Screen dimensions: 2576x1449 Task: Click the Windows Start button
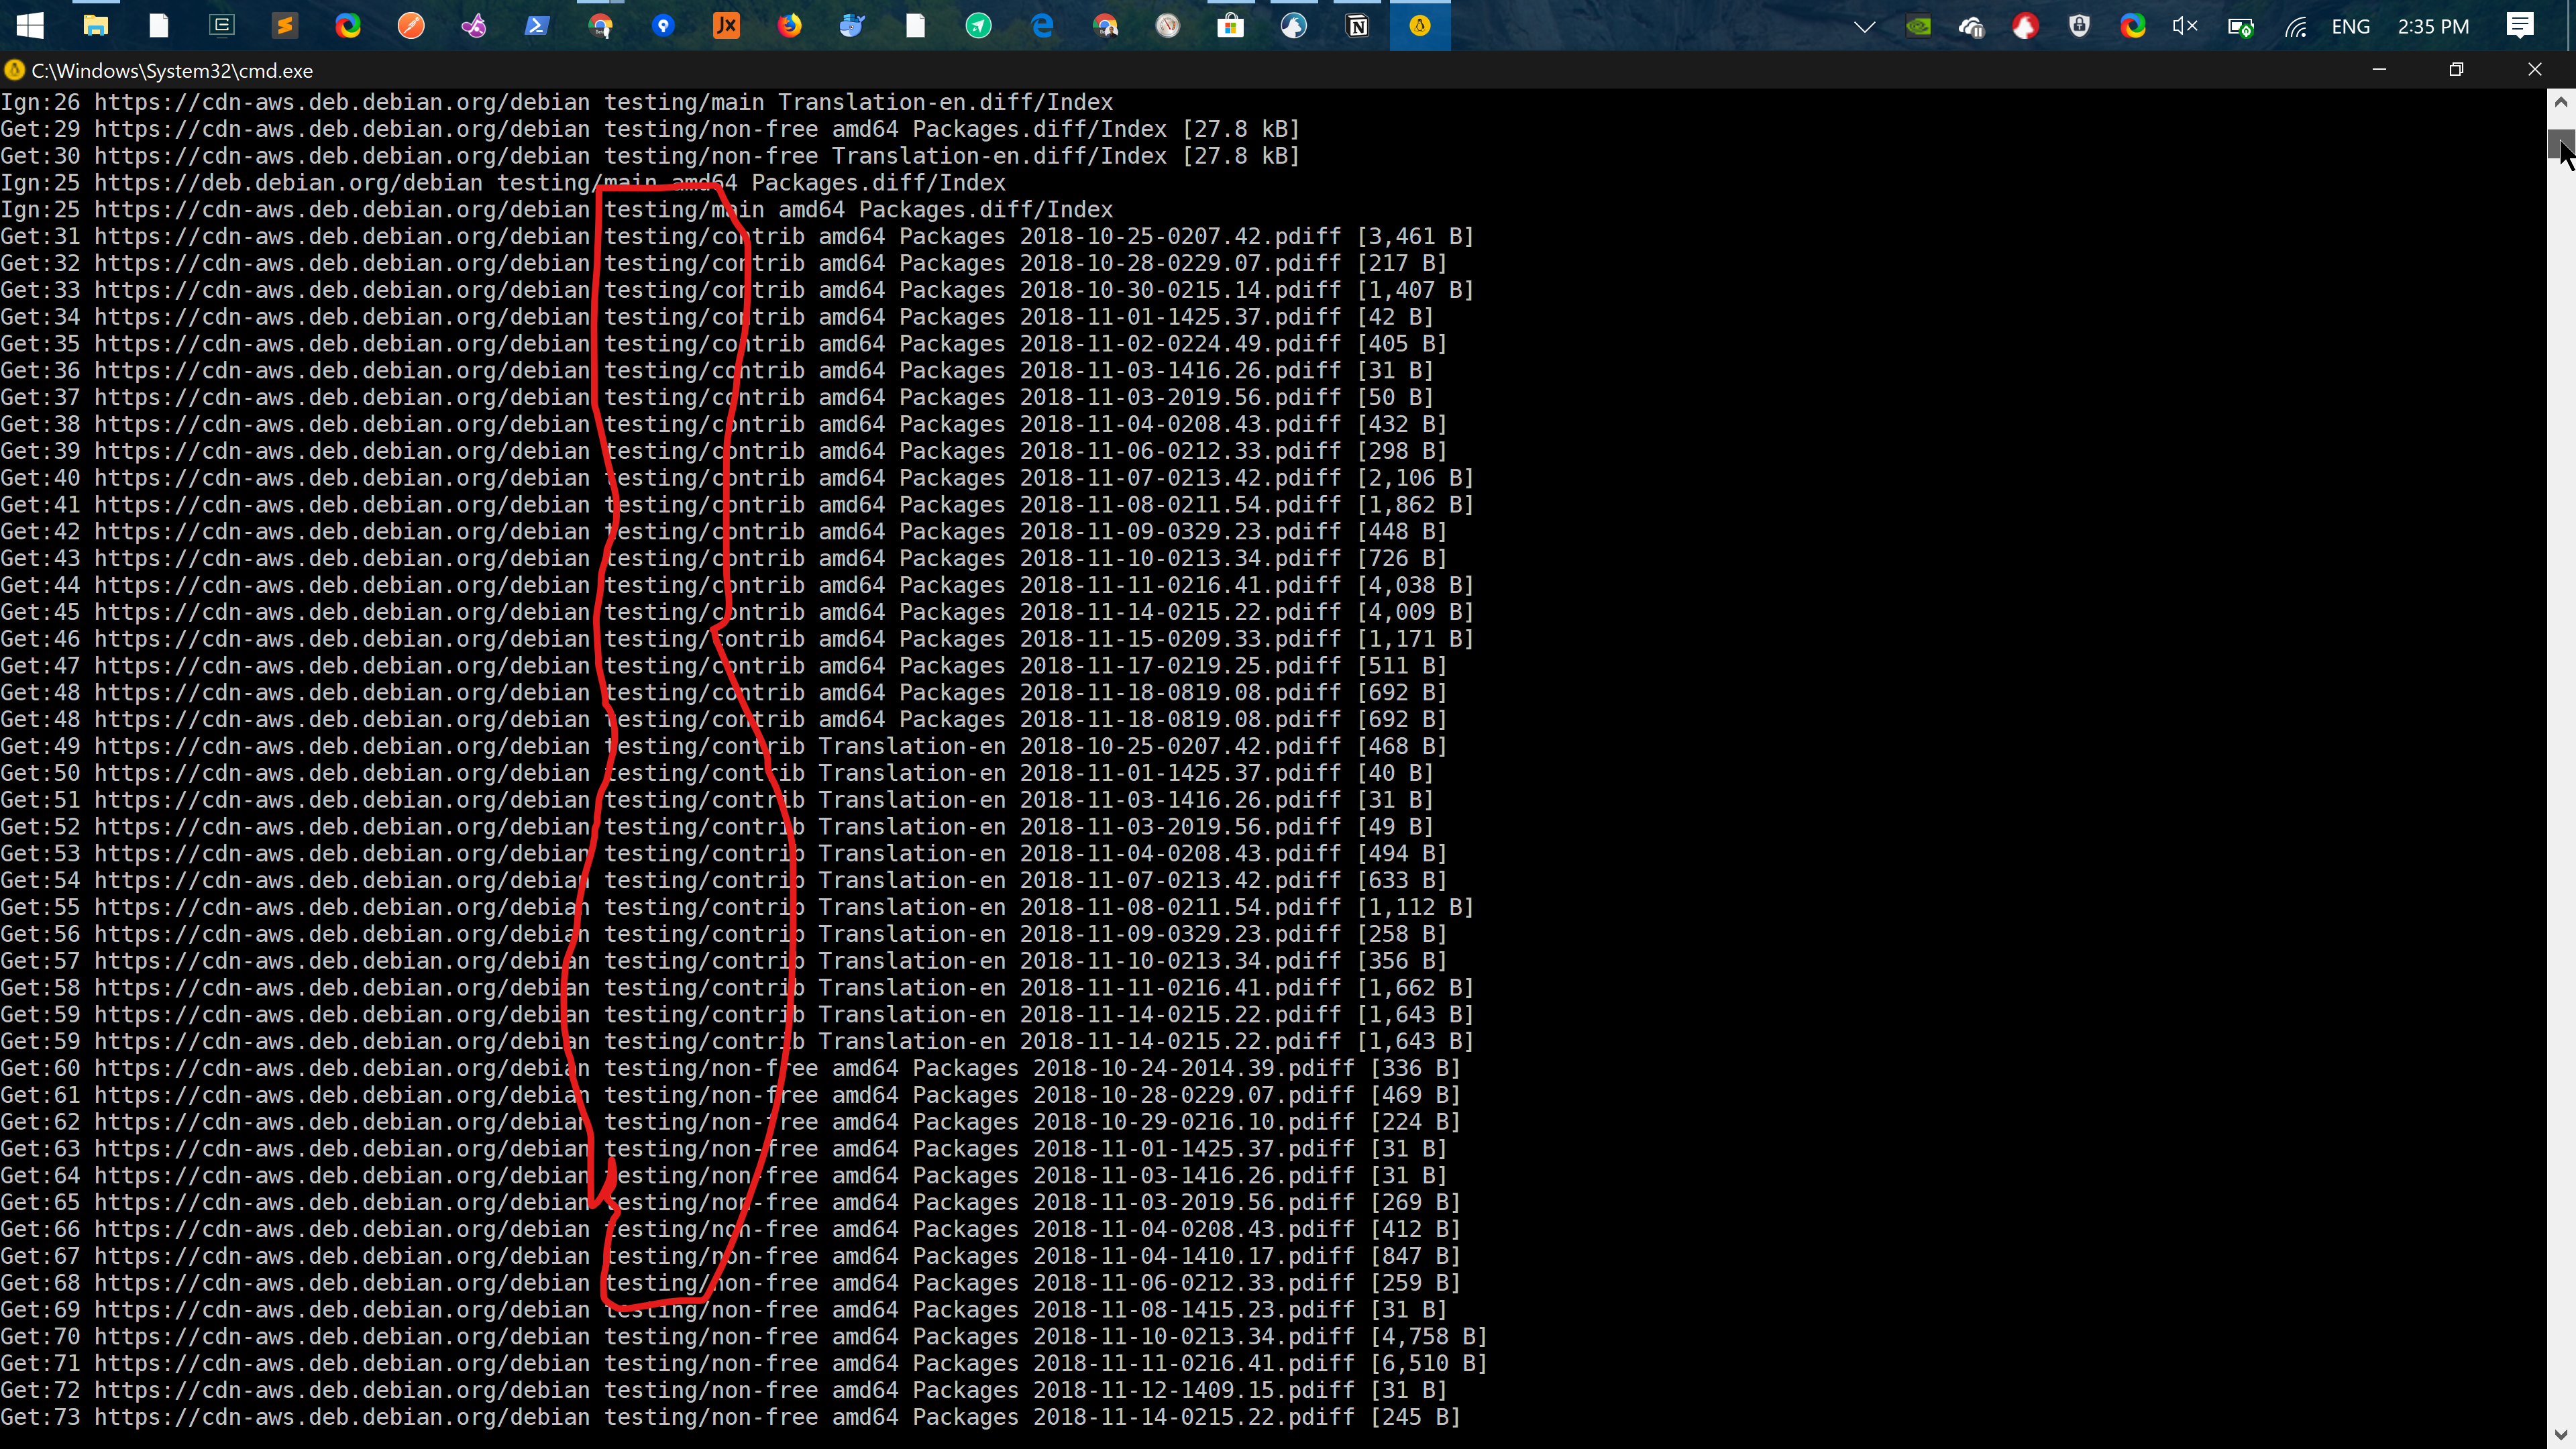pyautogui.click(x=30, y=26)
